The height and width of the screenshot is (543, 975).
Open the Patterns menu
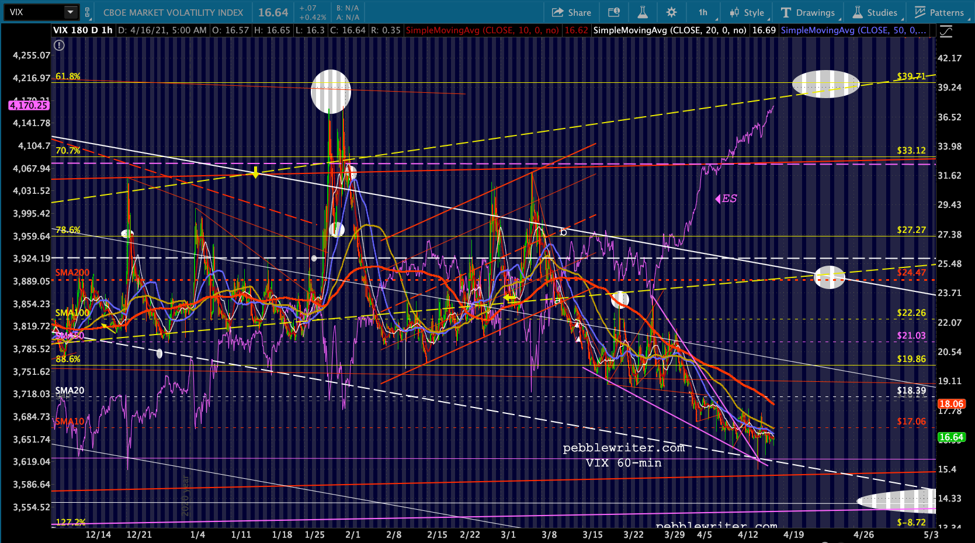click(939, 12)
